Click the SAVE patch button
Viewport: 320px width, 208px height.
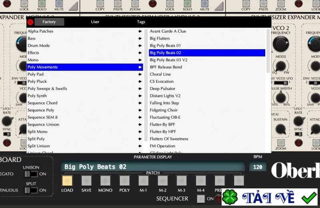[x=86, y=181]
